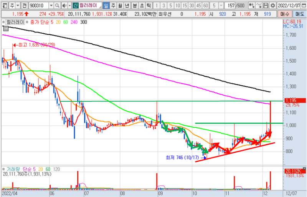Select the 15 minute interval button
Viewport: 307px width, 197px height.
point(185,6)
